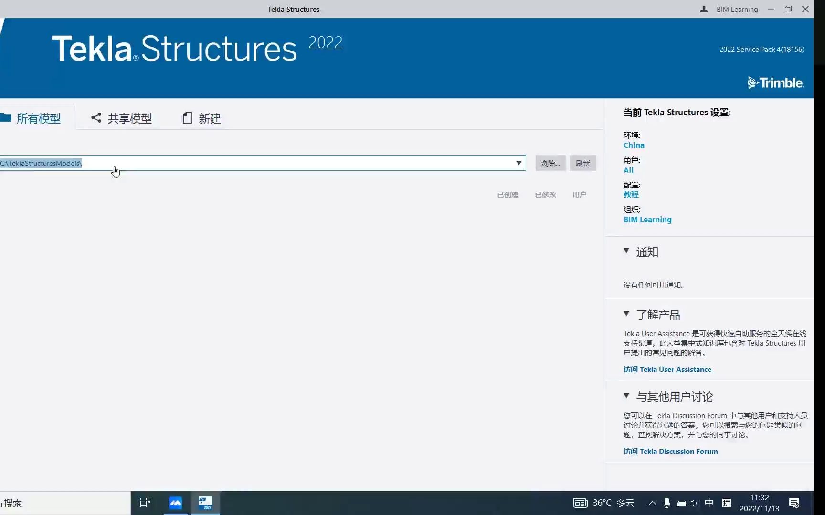Click the user account icon near BIM Learning

tap(703, 9)
